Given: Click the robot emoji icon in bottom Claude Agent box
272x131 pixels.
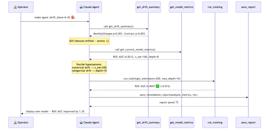Looking at the screenshot, I should coord(81,122).
